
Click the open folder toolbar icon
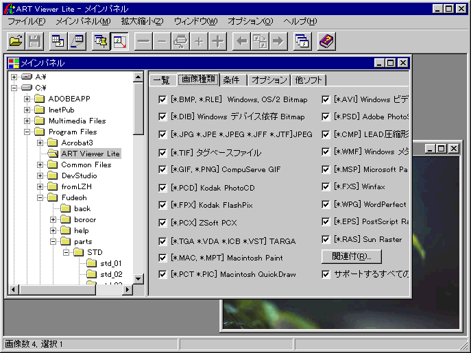click(x=16, y=41)
